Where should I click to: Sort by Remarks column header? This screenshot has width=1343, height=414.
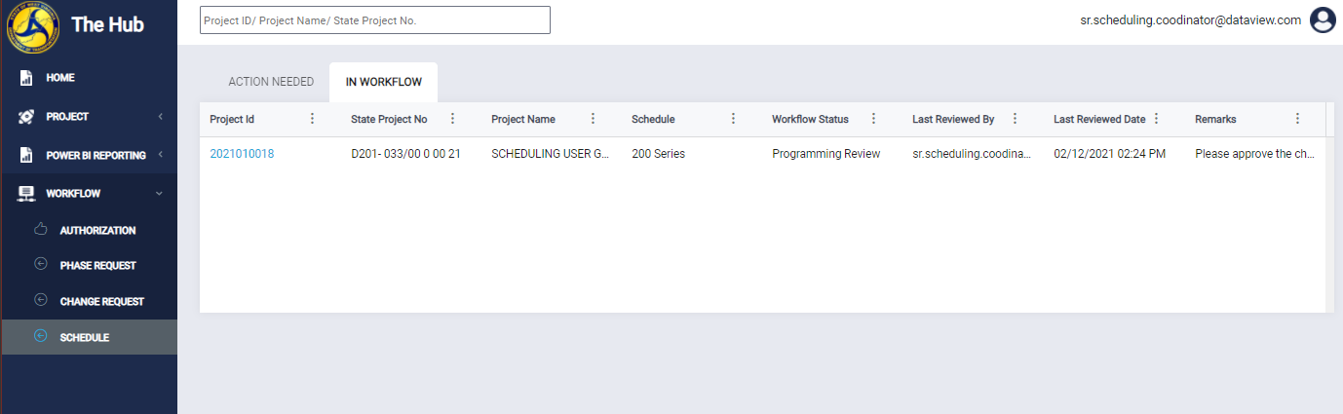pyautogui.click(x=1215, y=120)
